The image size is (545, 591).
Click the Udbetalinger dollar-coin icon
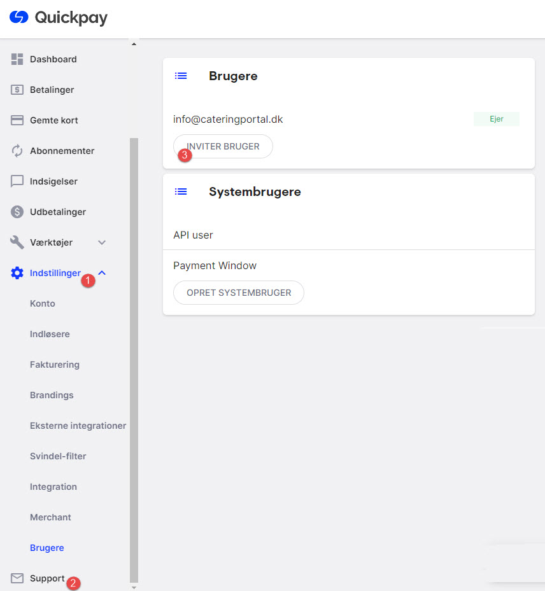[x=17, y=212]
